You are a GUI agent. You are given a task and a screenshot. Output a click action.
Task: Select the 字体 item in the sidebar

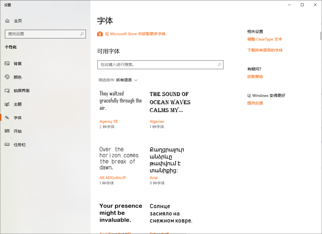tap(17, 118)
